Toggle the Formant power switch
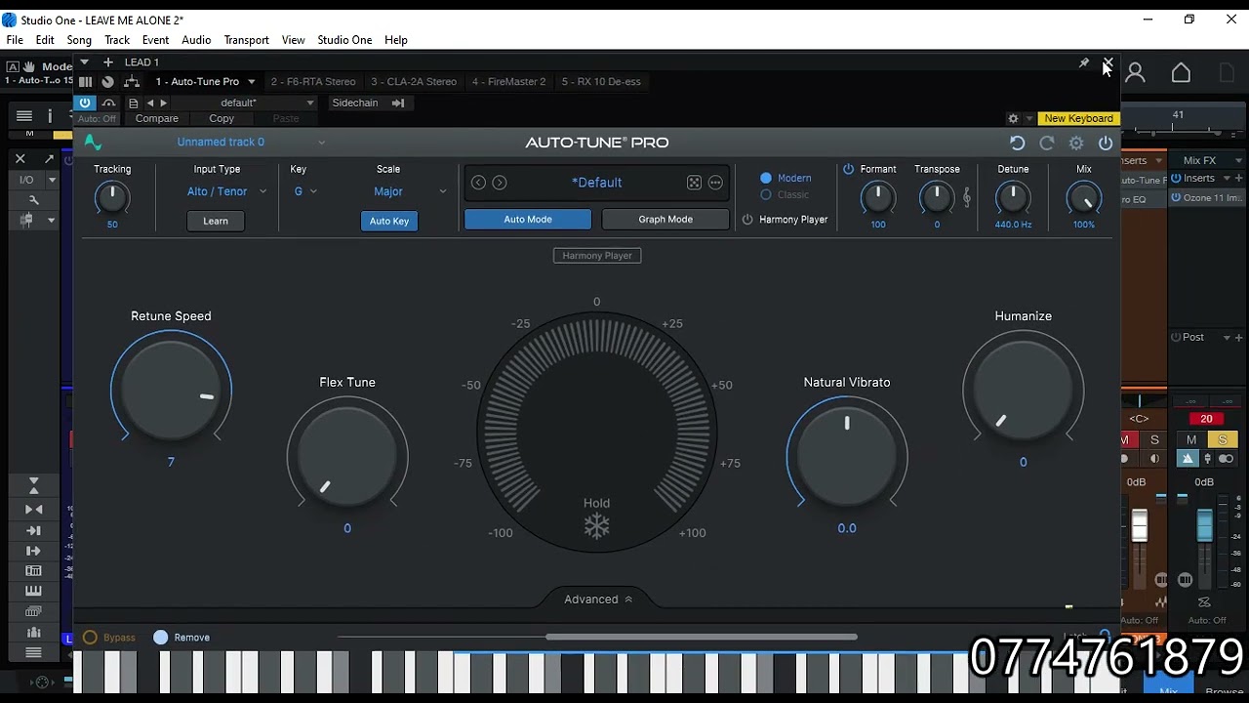 (848, 169)
